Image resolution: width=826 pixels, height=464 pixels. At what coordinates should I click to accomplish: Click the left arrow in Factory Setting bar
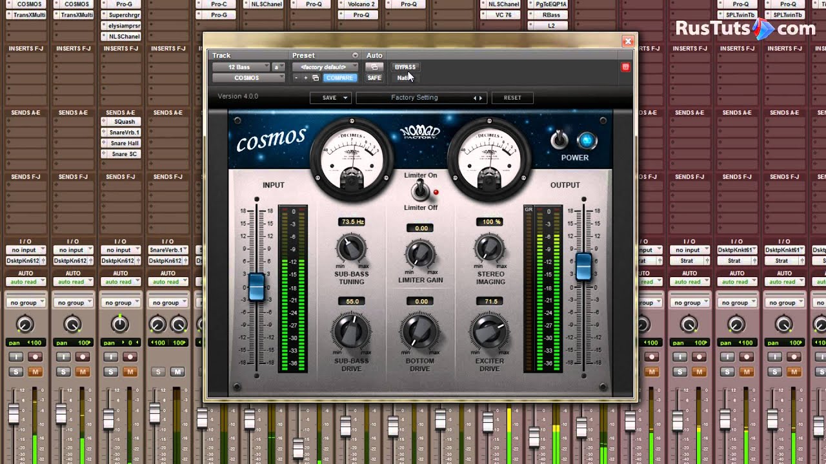[x=475, y=98]
